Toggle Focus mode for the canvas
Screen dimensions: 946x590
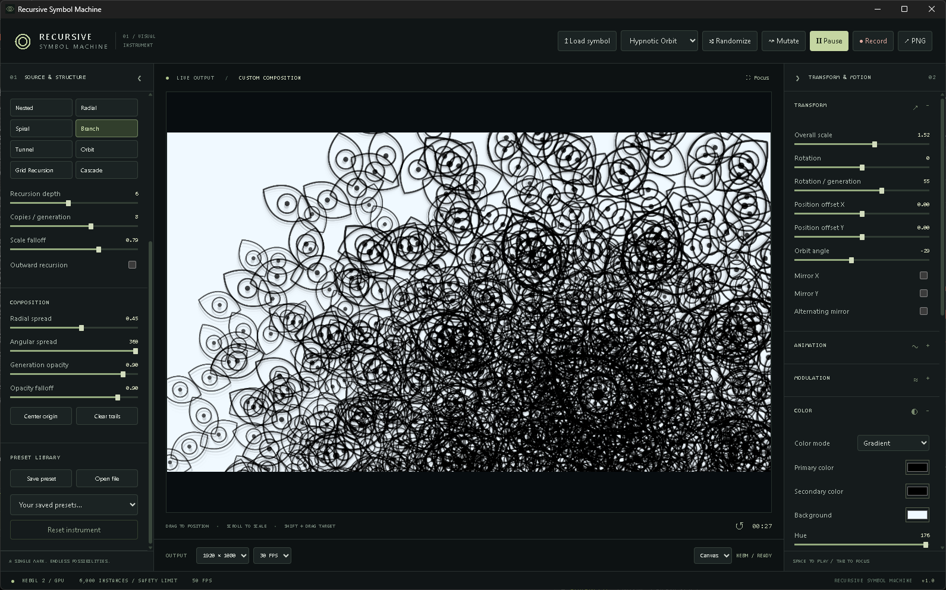coord(757,78)
